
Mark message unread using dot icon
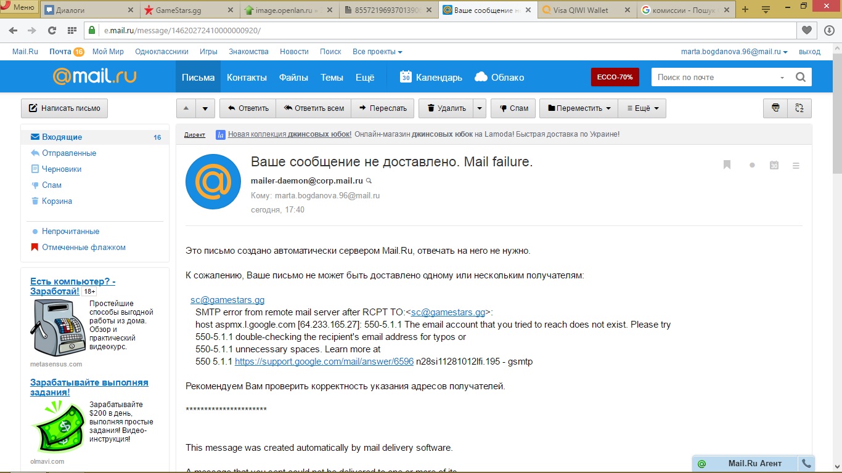click(x=752, y=165)
